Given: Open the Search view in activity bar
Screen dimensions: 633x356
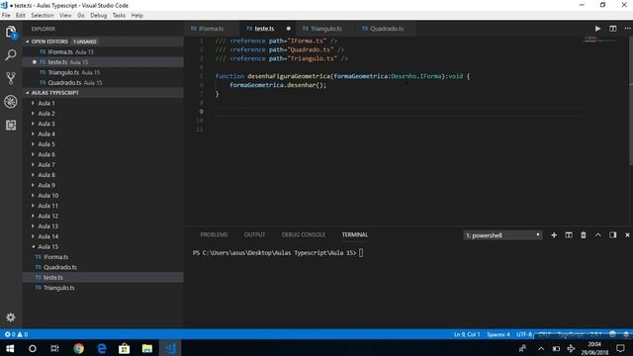Looking at the screenshot, I should [x=11, y=55].
